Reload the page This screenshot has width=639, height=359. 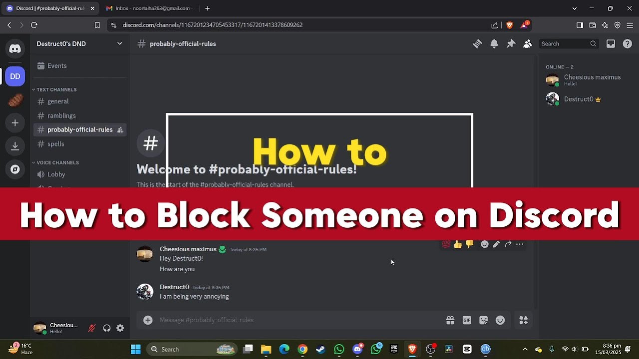pyautogui.click(x=34, y=25)
